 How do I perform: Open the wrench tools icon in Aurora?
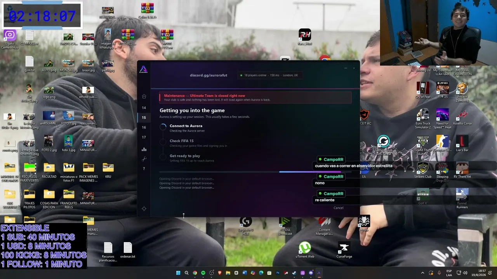pos(144,159)
